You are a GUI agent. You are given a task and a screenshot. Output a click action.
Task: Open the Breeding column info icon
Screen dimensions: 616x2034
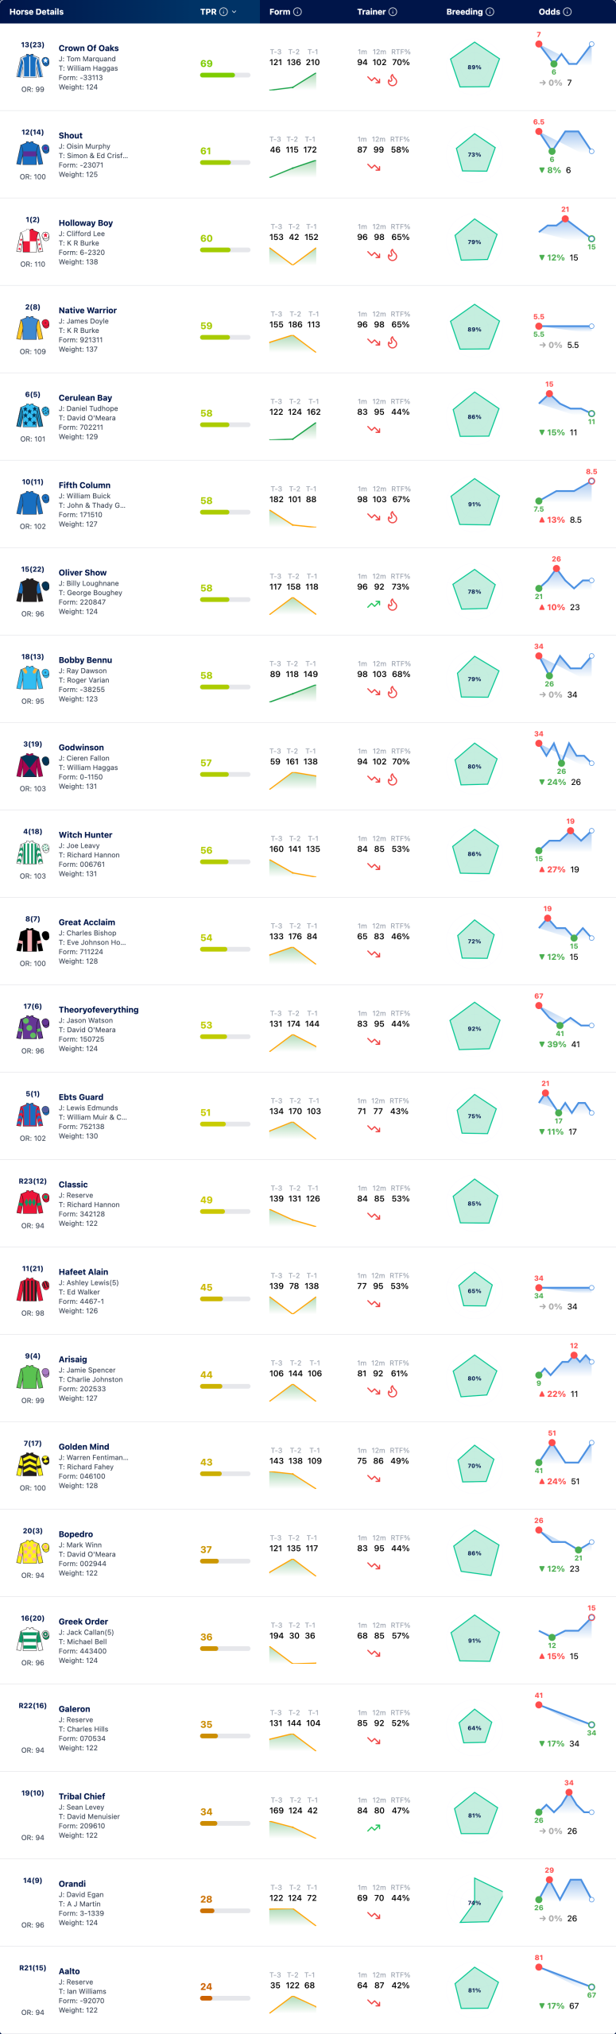pyautogui.click(x=490, y=12)
